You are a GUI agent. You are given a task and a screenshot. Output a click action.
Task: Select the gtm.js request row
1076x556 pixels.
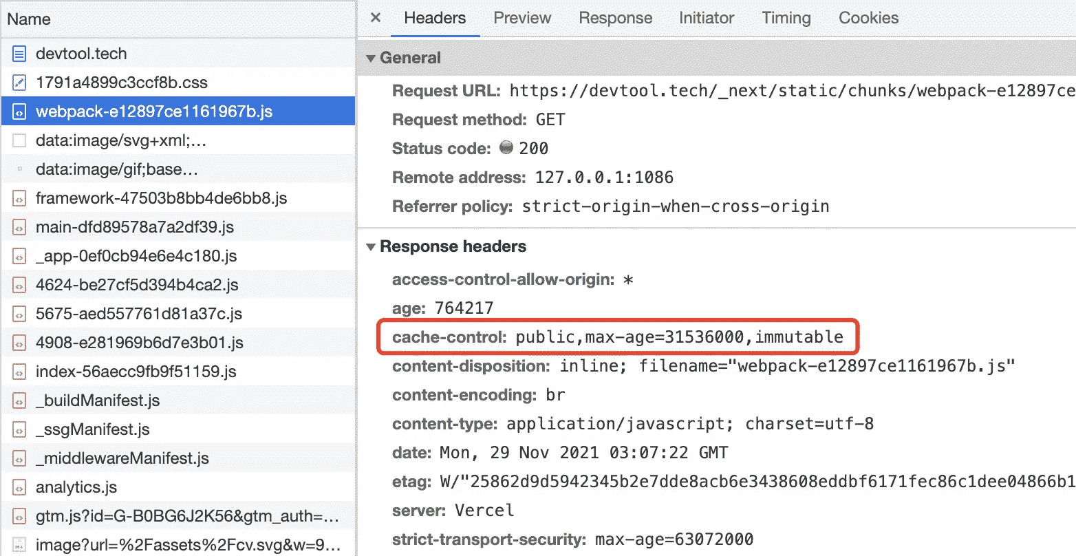(x=186, y=516)
